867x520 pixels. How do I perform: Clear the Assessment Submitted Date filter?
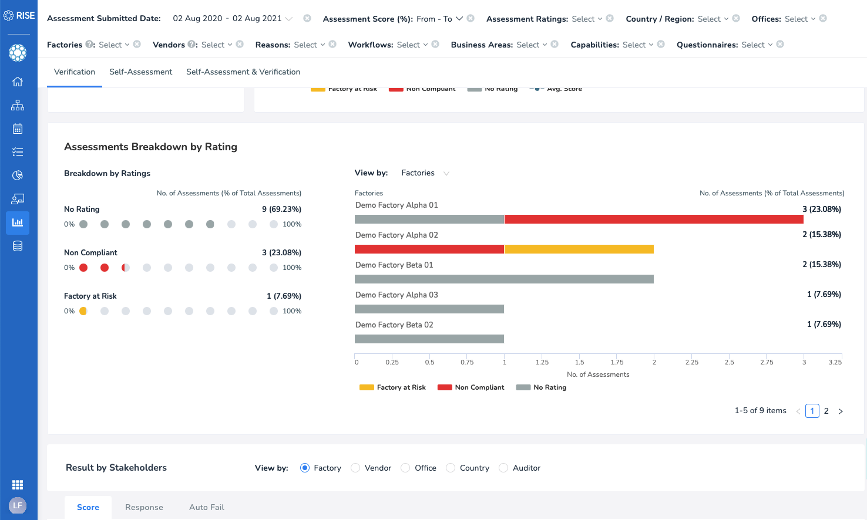tap(307, 19)
